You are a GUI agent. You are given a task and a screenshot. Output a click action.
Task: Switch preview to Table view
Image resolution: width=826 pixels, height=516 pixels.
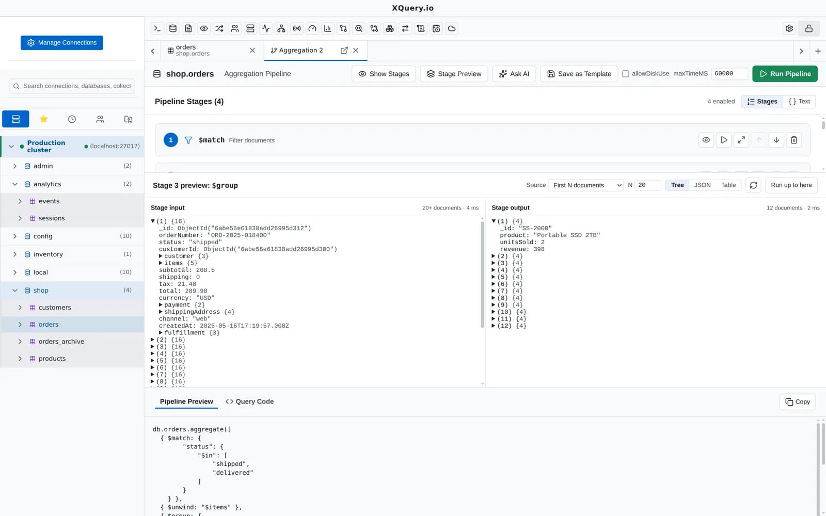[x=728, y=185]
